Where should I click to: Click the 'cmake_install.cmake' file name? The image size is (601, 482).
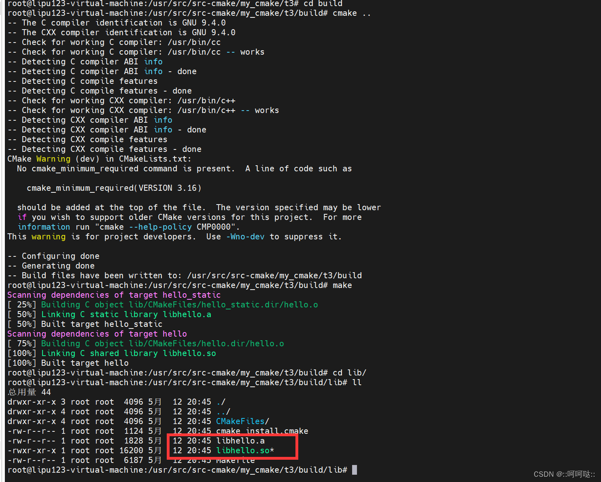pyautogui.click(x=262, y=431)
